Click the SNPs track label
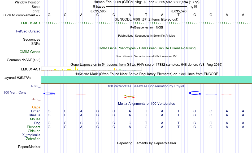The image size is (252, 153). (36, 44)
